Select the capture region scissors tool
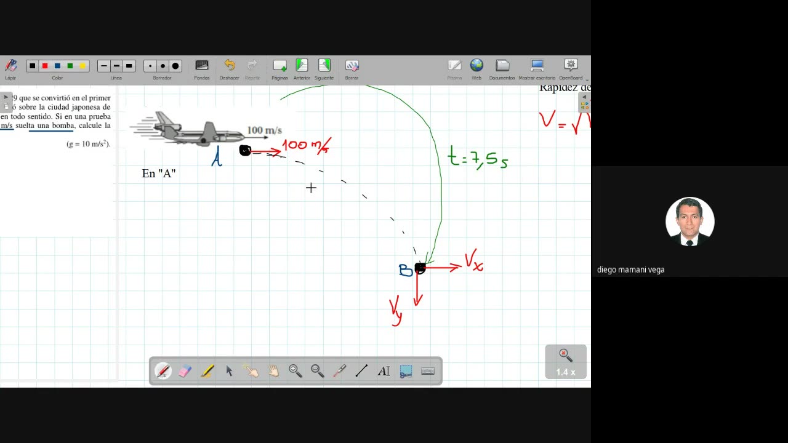The width and height of the screenshot is (788, 443). (406, 371)
